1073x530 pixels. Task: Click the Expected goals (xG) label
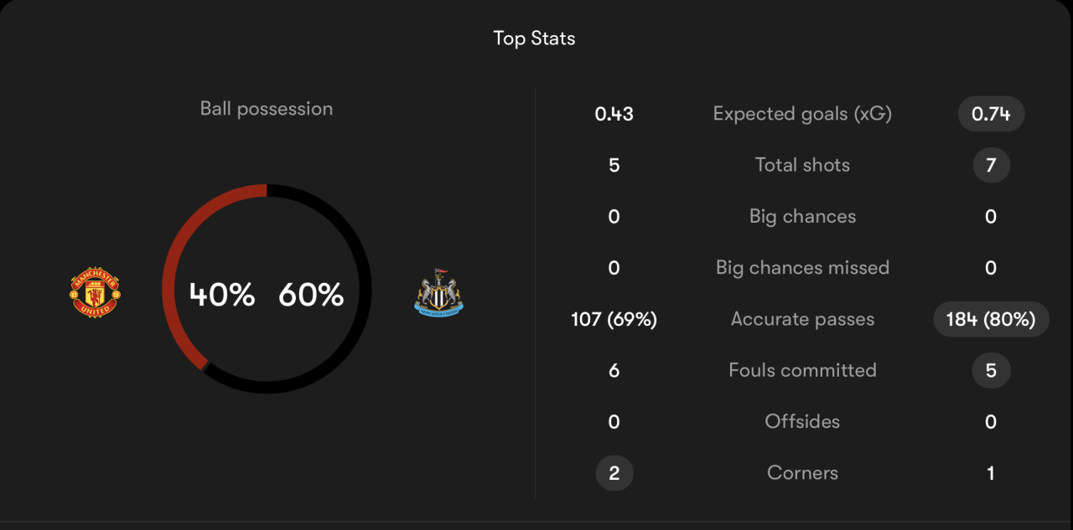tap(802, 114)
